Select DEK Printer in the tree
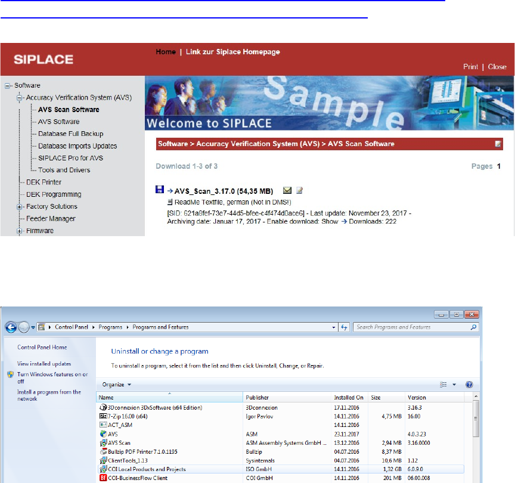515x483 pixels. [x=44, y=182]
